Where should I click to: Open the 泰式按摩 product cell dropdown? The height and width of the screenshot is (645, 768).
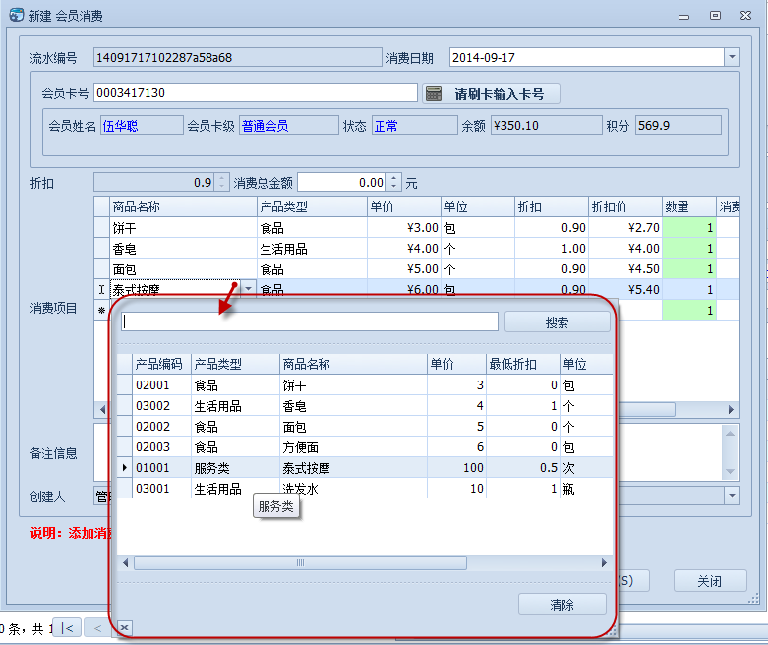click(x=249, y=288)
